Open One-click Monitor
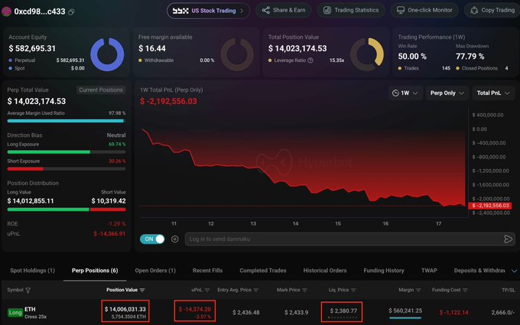This screenshot has width=520, height=325. coord(424,10)
